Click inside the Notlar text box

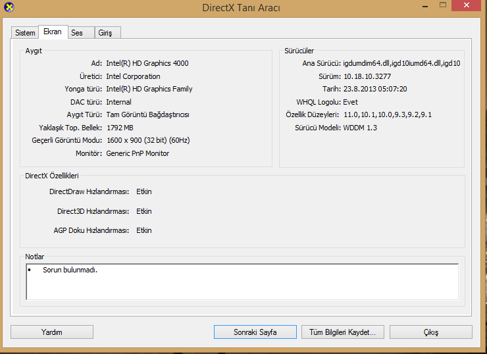point(242,282)
